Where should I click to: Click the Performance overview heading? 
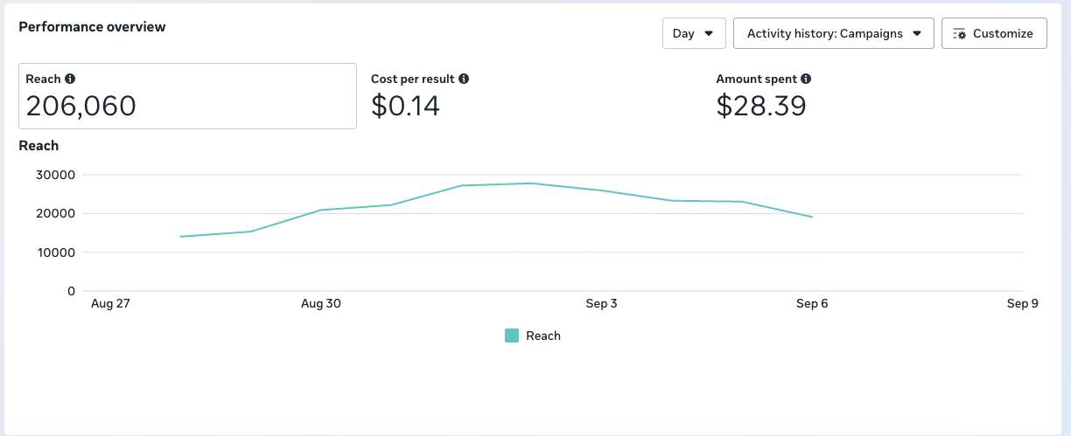92,27
